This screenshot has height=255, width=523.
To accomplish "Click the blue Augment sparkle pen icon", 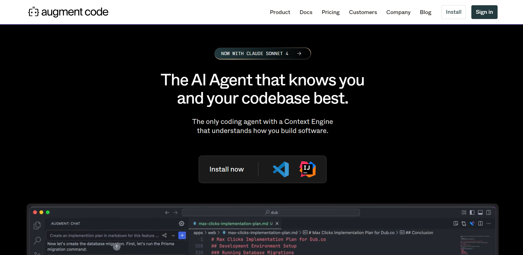I will coord(472,224).
